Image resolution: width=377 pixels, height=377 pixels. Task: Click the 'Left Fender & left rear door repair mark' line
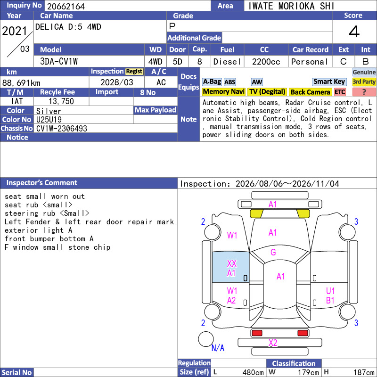coord(89,221)
